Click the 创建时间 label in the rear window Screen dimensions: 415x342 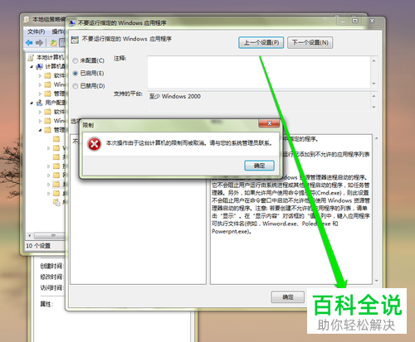[52, 266]
